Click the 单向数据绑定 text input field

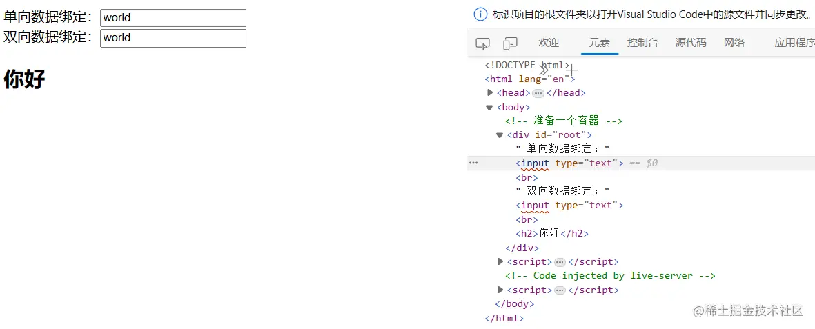(173, 18)
